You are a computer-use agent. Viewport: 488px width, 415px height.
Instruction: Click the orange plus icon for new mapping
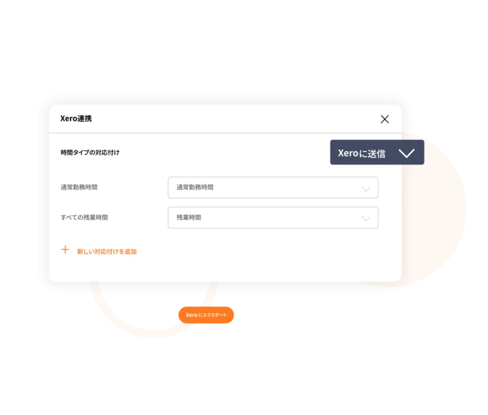coord(65,250)
